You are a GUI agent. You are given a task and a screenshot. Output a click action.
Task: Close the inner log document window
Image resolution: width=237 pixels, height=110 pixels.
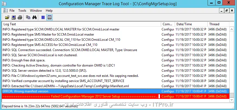point(232,11)
